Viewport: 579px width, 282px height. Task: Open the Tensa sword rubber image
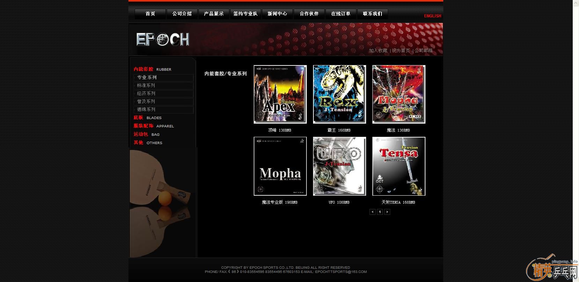coord(399,166)
